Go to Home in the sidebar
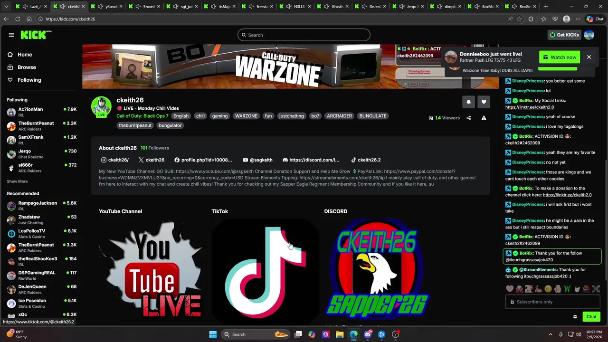This screenshot has width=608, height=342. tap(25, 55)
